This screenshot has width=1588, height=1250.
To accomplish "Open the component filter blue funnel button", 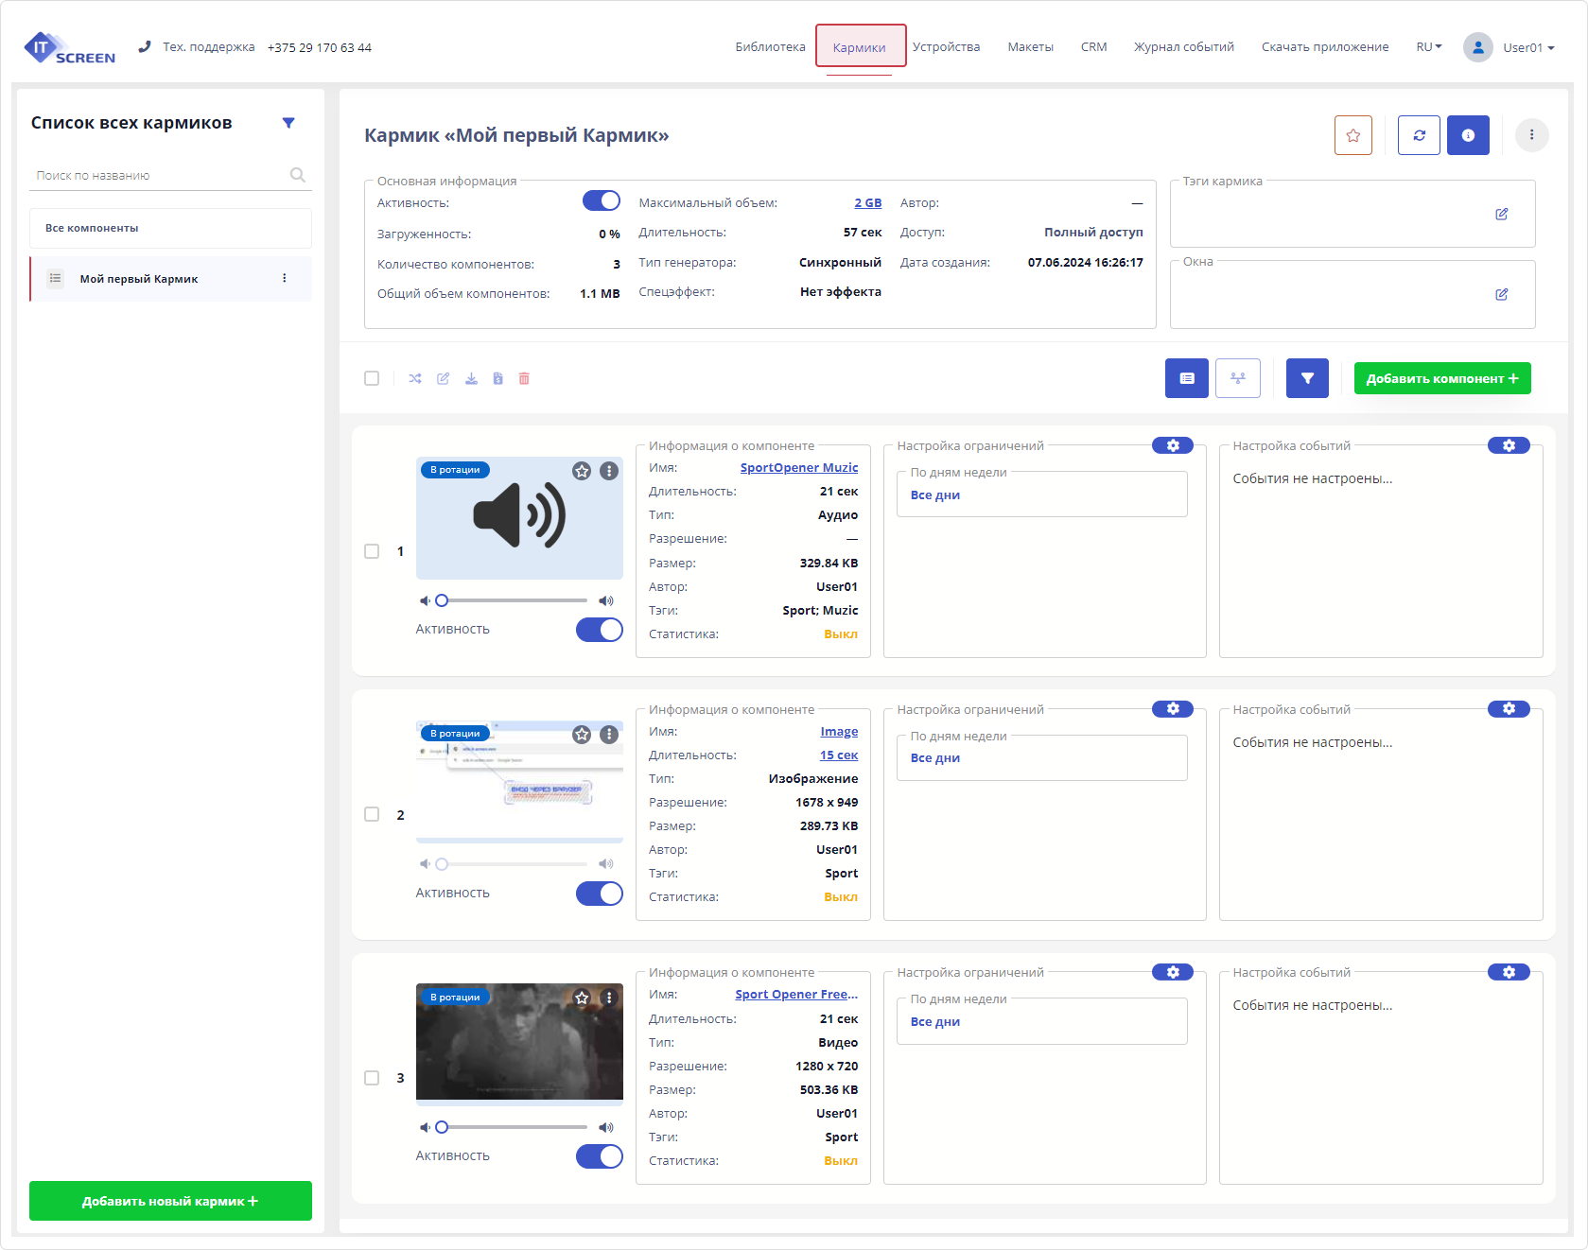I will [1307, 378].
